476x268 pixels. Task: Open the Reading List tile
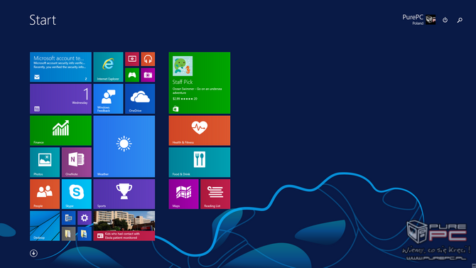tap(215, 194)
